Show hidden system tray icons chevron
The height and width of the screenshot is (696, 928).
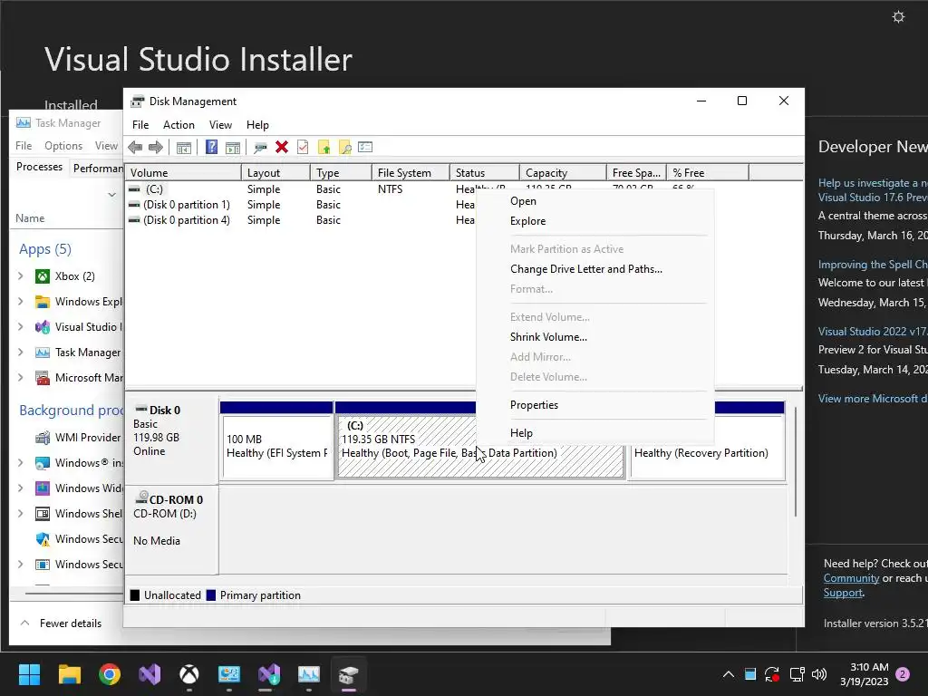coord(729,674)
